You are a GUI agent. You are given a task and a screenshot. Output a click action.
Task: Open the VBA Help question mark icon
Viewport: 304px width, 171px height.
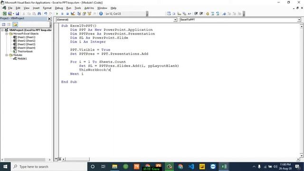[101, 14]
